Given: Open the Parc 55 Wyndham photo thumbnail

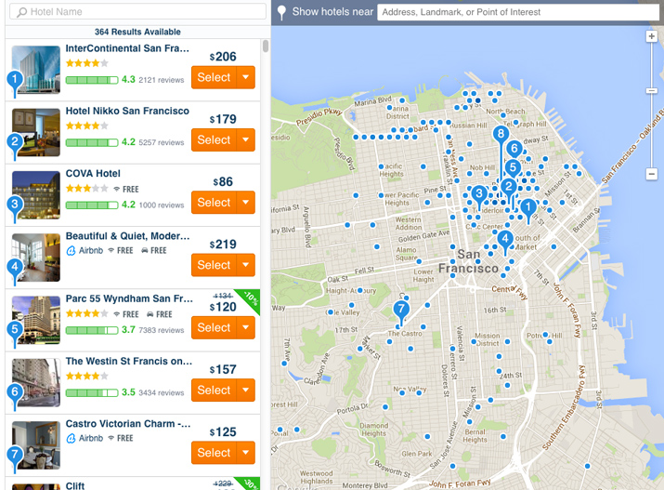Looking at the screenshot, I should tap(36, 320).
